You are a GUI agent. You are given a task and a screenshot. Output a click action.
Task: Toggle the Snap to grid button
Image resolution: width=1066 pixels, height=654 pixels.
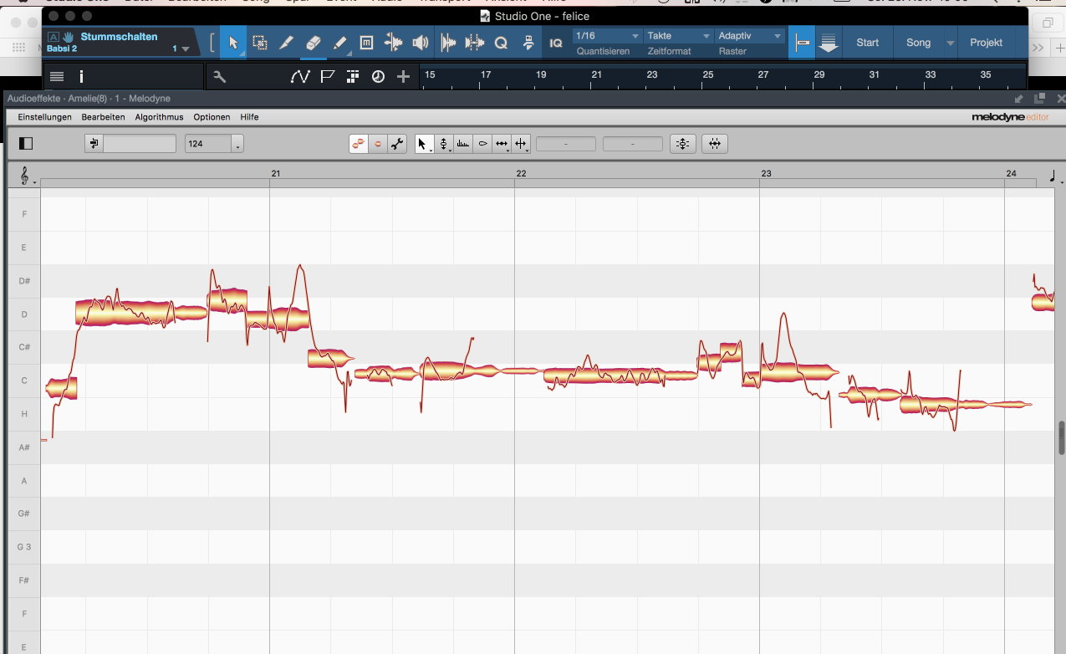(x=802, y=43)
